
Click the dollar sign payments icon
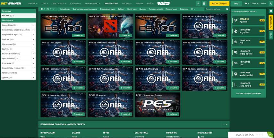(198, 4)
